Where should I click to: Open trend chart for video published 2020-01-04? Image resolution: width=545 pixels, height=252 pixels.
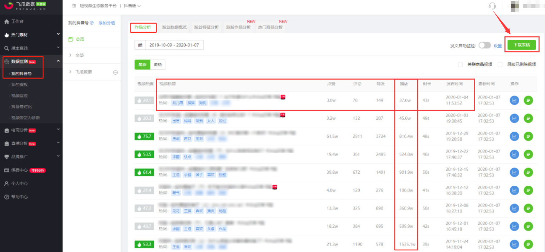click(514, 100)
